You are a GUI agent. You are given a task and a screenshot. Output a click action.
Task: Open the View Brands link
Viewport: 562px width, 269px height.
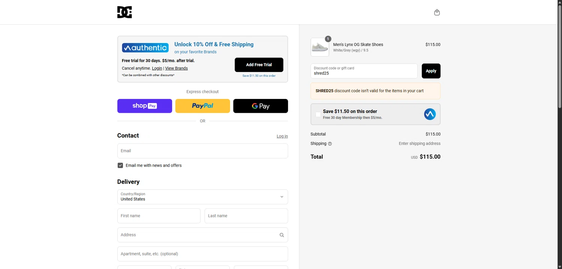click(x=176, y=68)
